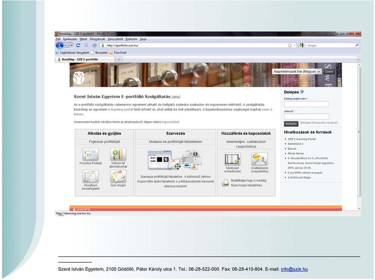Open the Elfelejtett felhasználói név/jelszó link
The width and height of the screenshot is (375, 280).
pyautogui.click(x=319, y=123)
